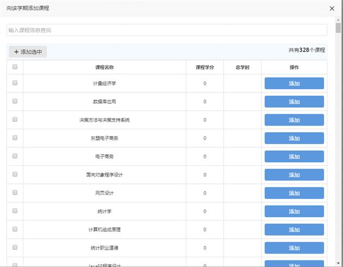Check the box for 决策方法与决策支持系统

click(15, 119)
